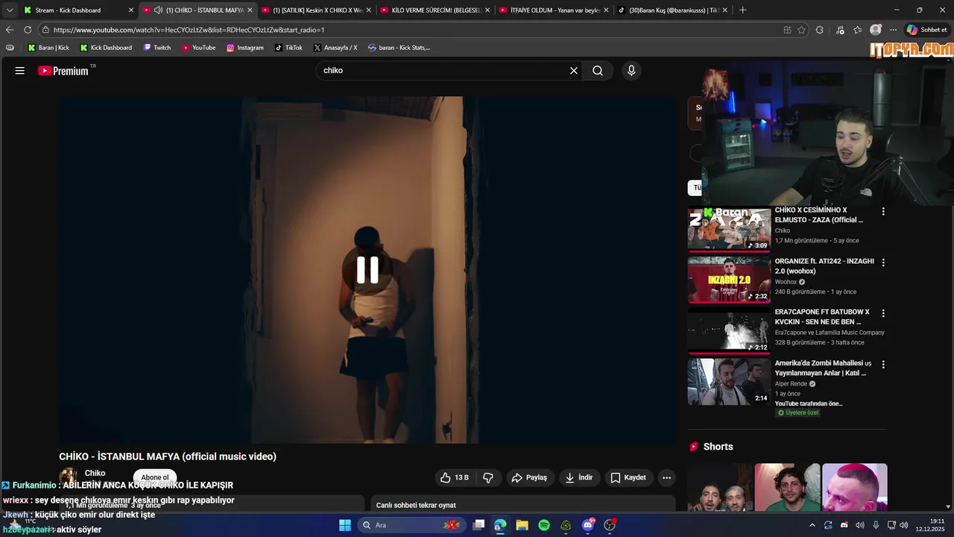
Task: Open options menu for INZAGHI 2.0 suggestion
Action: click(883, 263)
